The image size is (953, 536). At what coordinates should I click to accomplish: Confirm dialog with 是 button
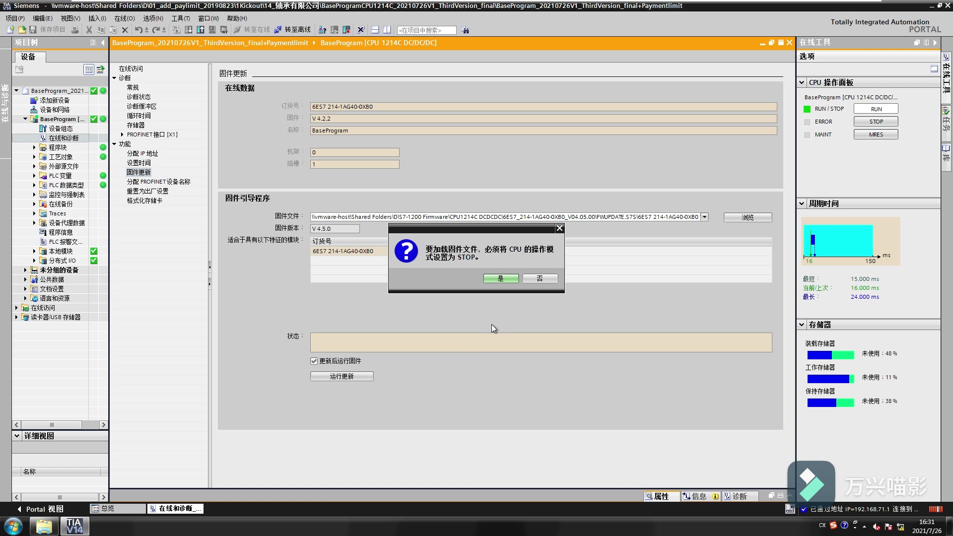coord(501,278)
